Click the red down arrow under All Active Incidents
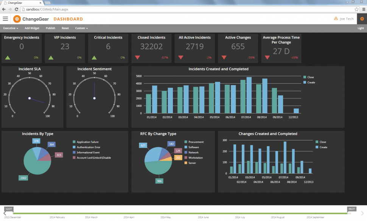 coord(181,58)
